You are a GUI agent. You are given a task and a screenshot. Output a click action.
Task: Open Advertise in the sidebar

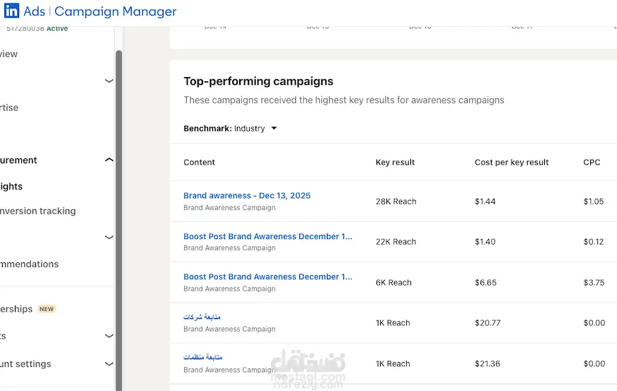click(9, 107)
